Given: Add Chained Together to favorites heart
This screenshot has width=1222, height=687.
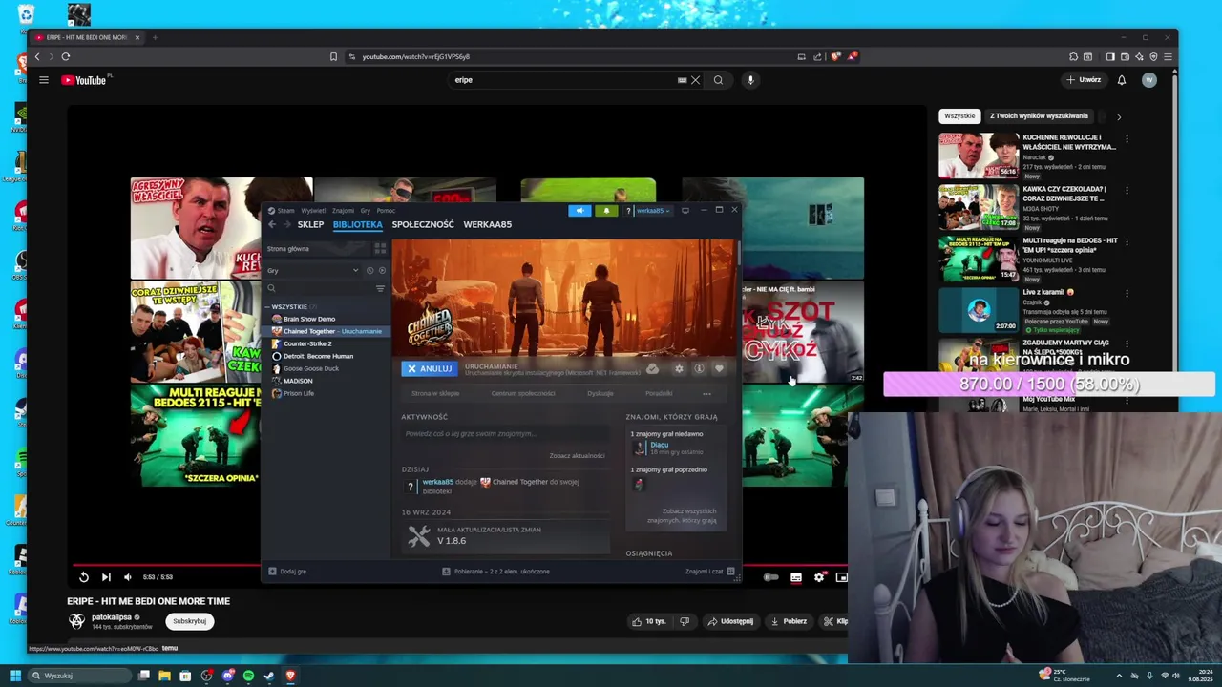Looking at the screenshot, I should click(719, 368).
